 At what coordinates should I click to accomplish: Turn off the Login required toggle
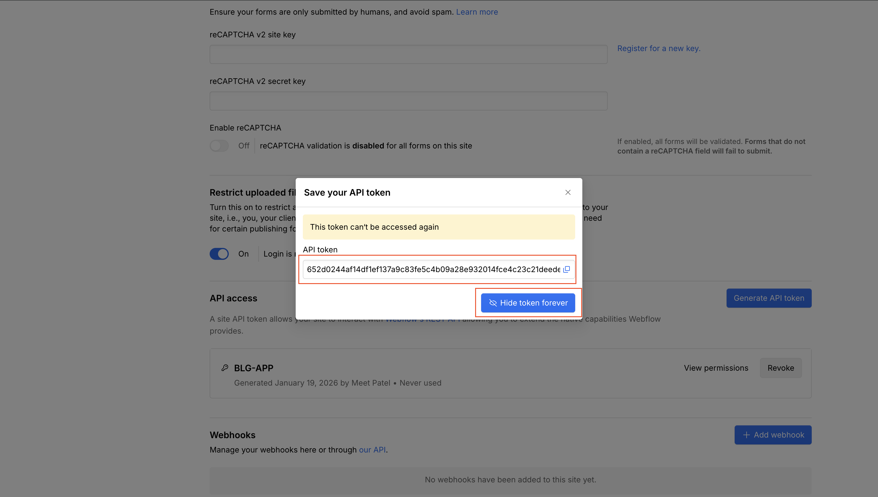pyautogui.click(x=219, y=254)
